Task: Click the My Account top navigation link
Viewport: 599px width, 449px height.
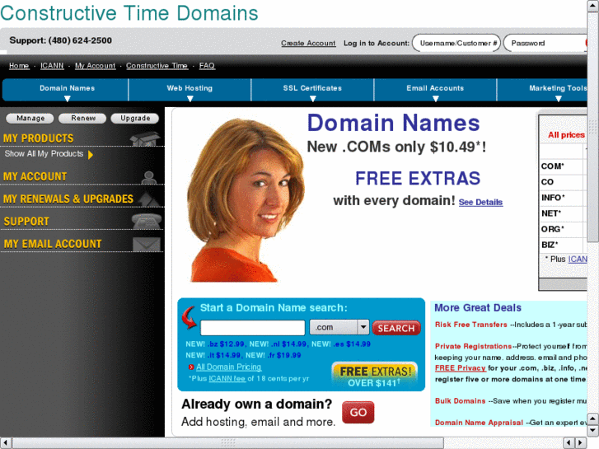Action: 95,66
